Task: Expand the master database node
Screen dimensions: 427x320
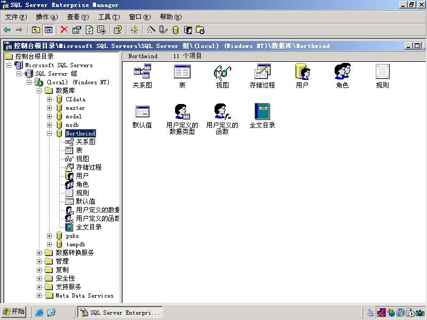Action: click(x=49, y=108)
